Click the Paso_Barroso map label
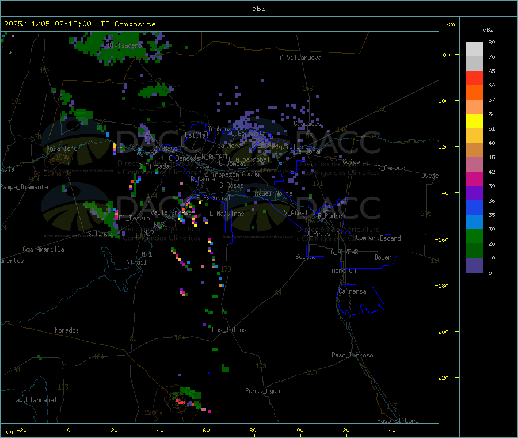518x438 pixels. pyautogui.click(x=352, y=355)
